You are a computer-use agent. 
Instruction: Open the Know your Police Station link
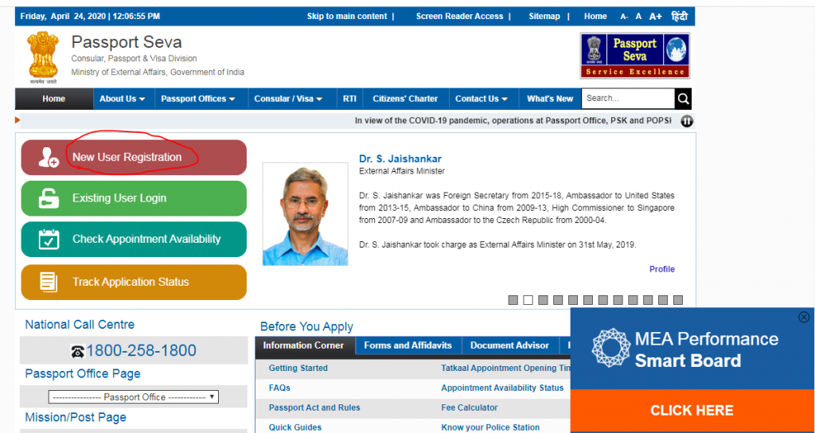click(490, 427)
